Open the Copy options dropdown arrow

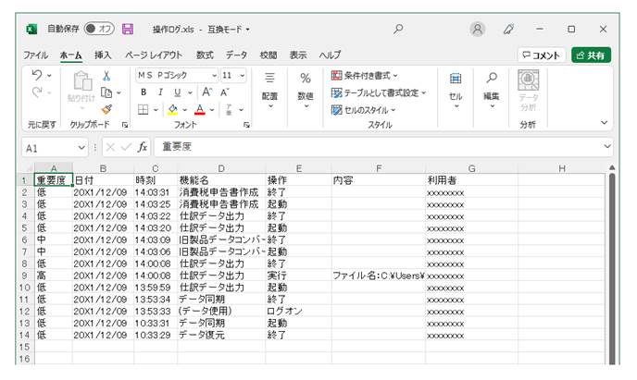pyautogui.click(x=119, y=92)
